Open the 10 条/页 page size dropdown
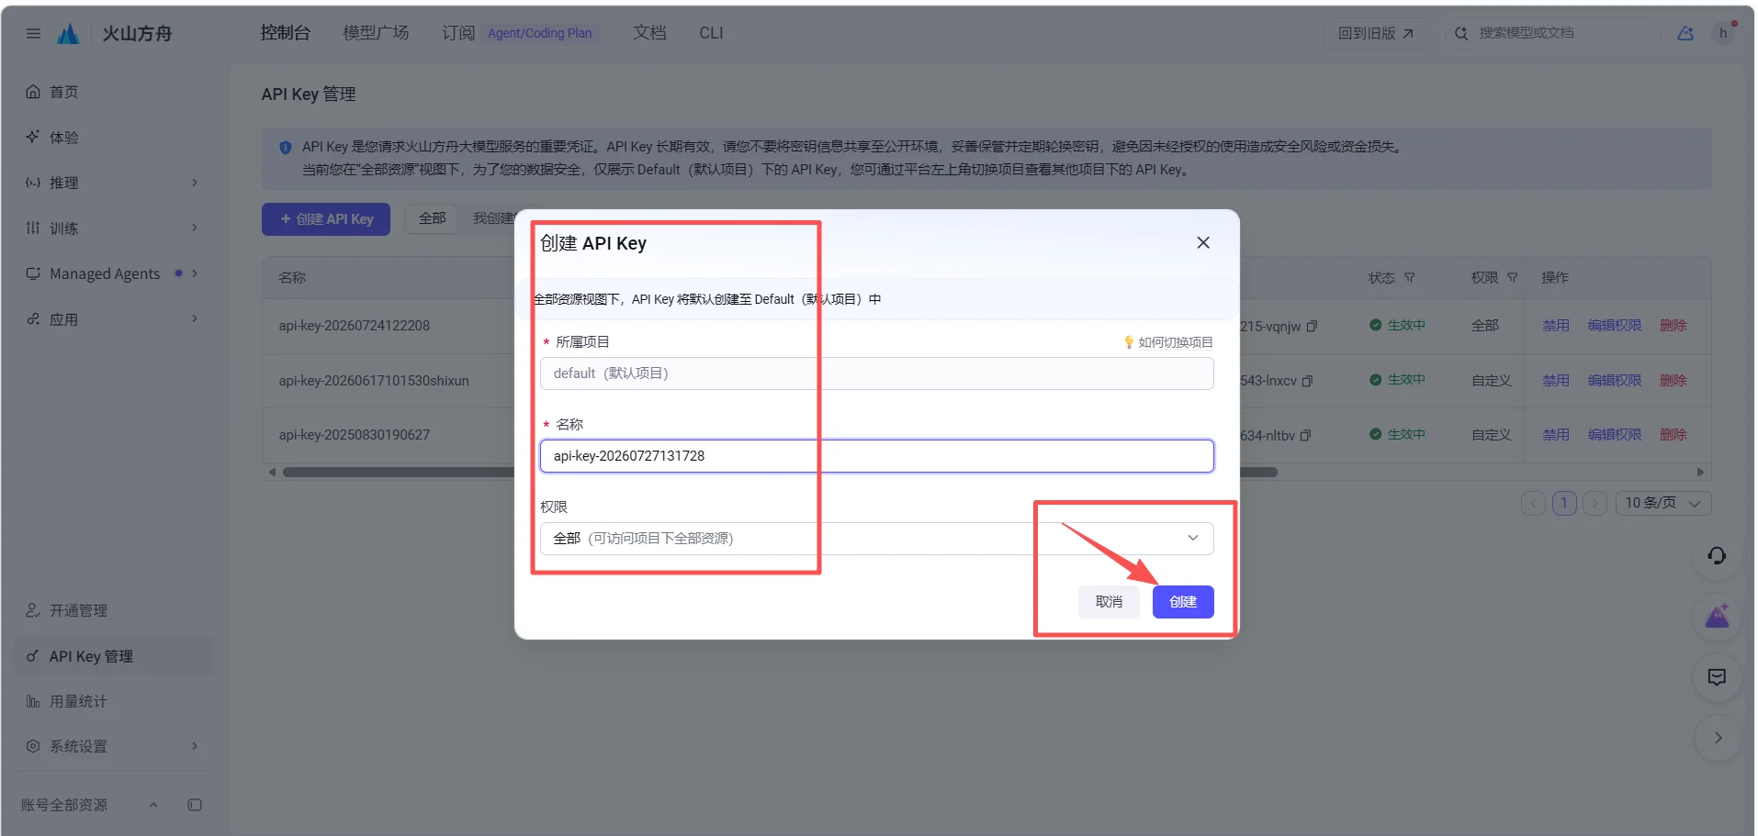This screenshot has width=1758, height=836. pyautogui.click(x=1663, y=503)
